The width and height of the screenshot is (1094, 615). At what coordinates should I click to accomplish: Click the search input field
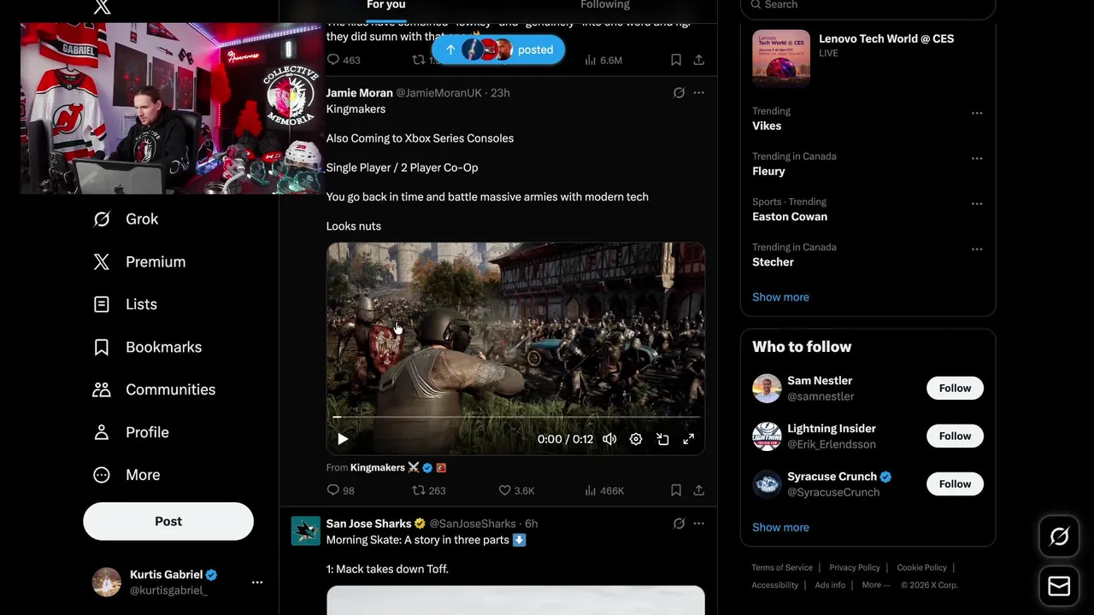(868, 5)
